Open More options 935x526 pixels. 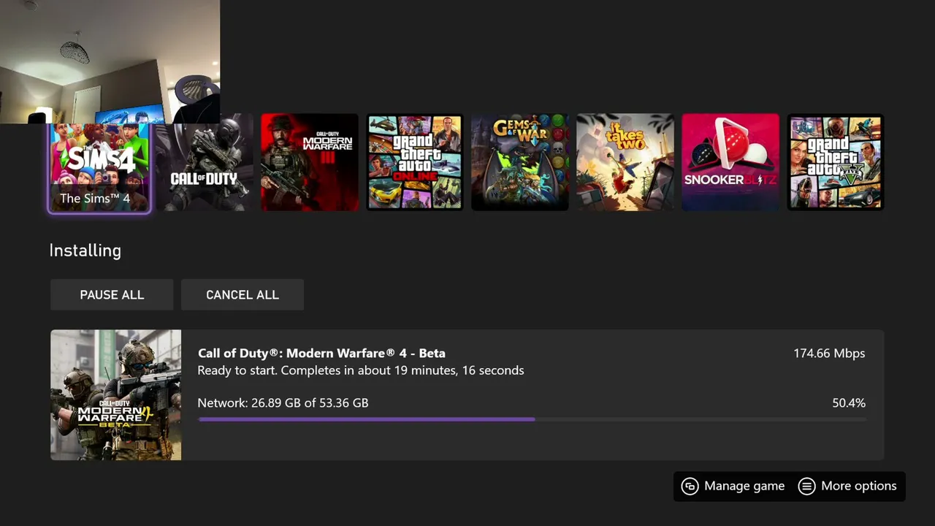coord(848,487)
